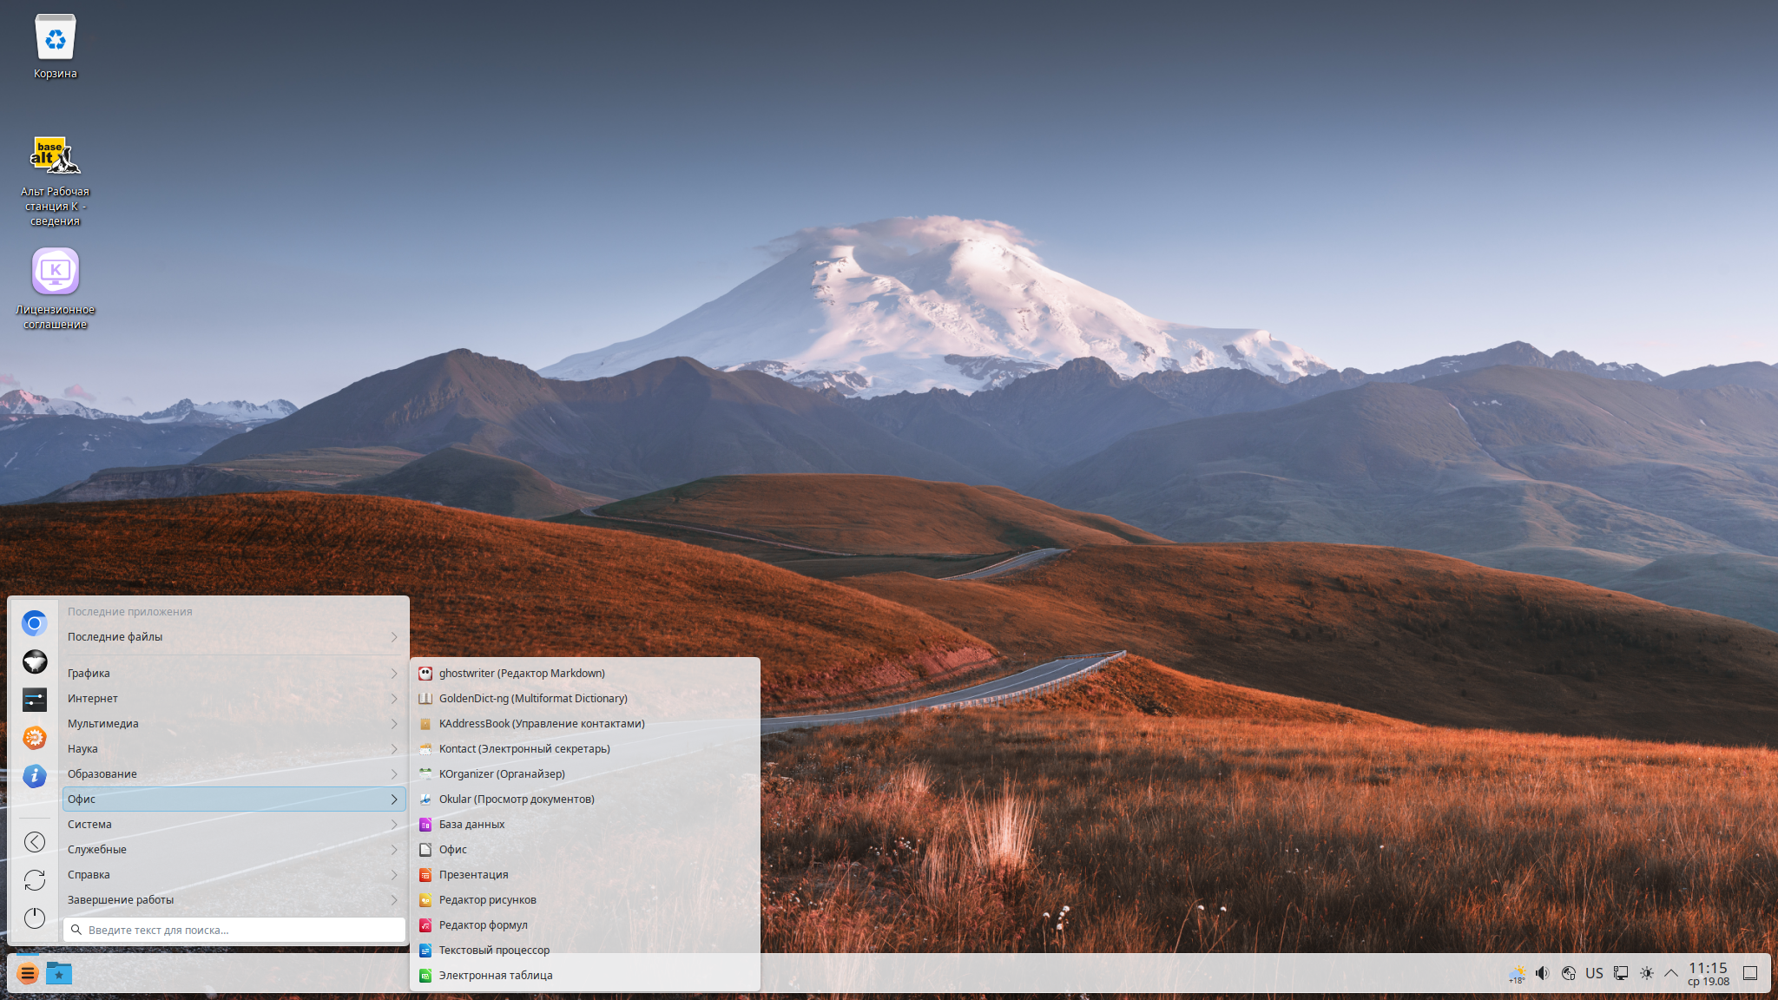Open the wired network tray icon
This screenshot has height=1000, width=1778.
coord(1621,973)
